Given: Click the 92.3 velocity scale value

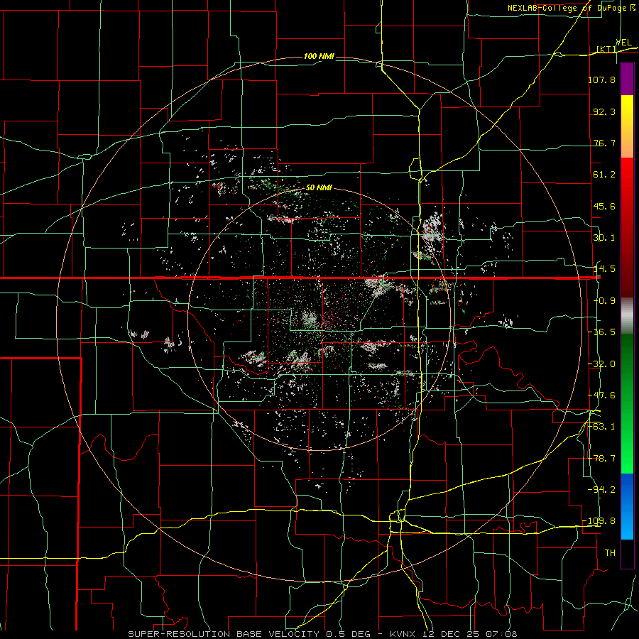Looking at the screenshot, I should coord(604,111).
